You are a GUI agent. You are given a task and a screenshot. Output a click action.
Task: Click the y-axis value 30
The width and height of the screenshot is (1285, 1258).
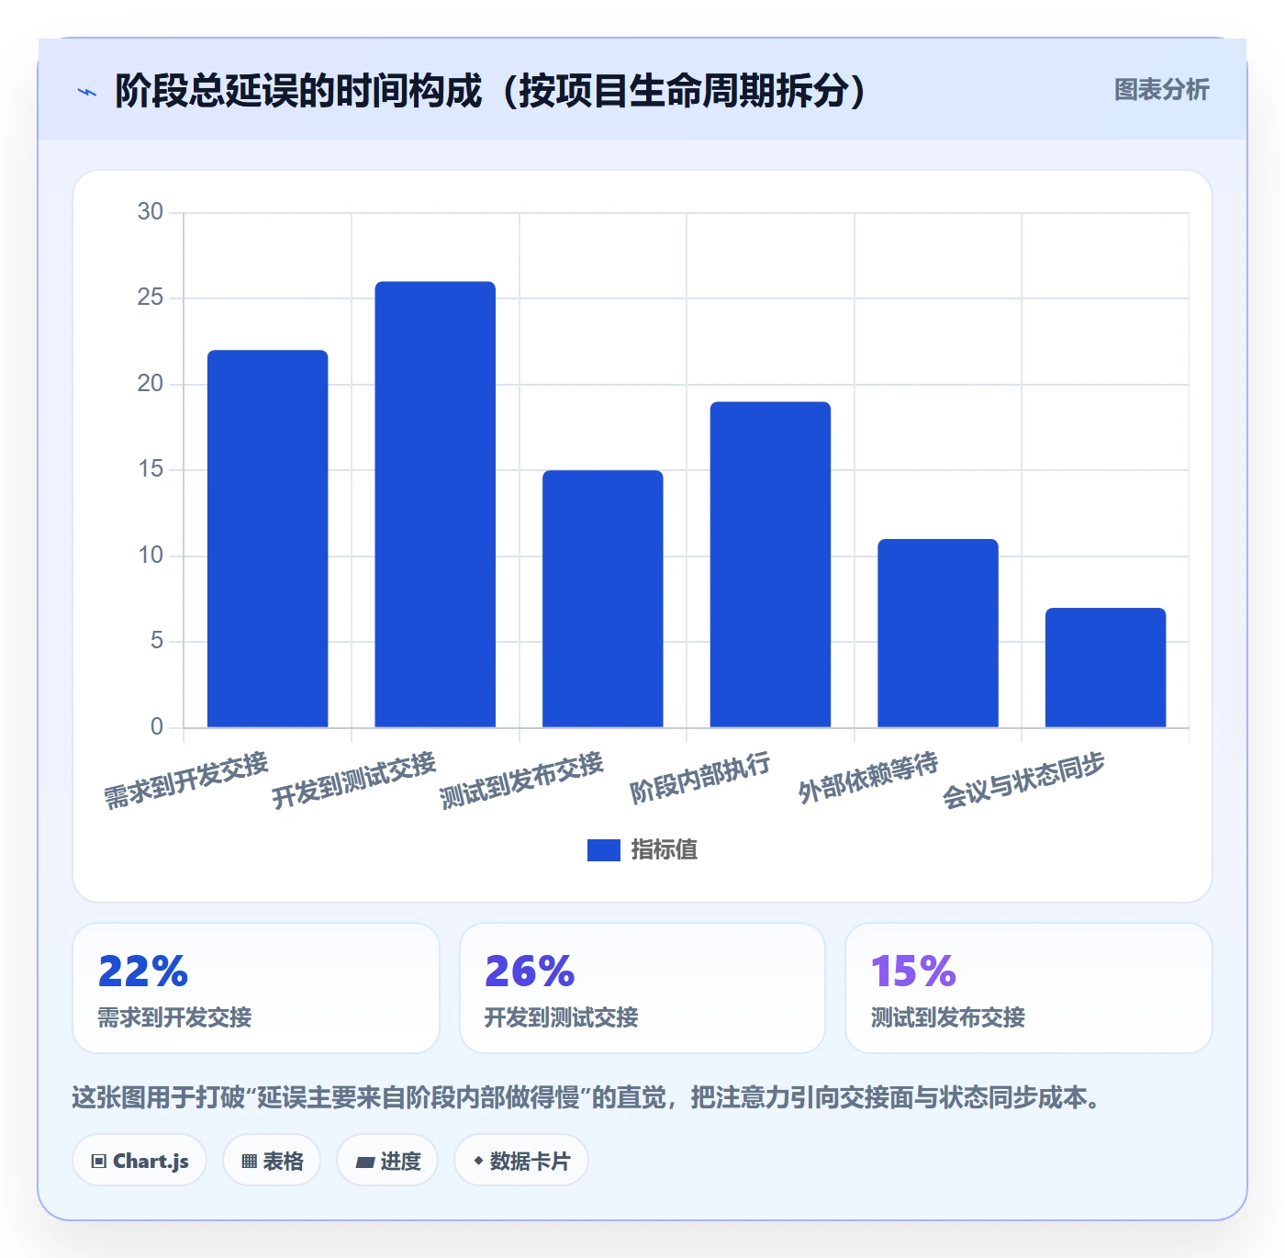(151, 212)
